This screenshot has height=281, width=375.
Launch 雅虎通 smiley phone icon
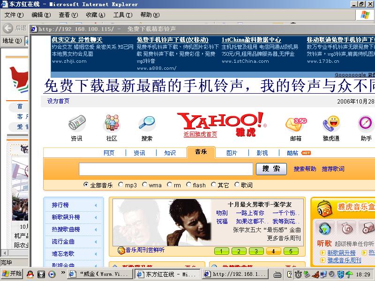pos(331,124)
